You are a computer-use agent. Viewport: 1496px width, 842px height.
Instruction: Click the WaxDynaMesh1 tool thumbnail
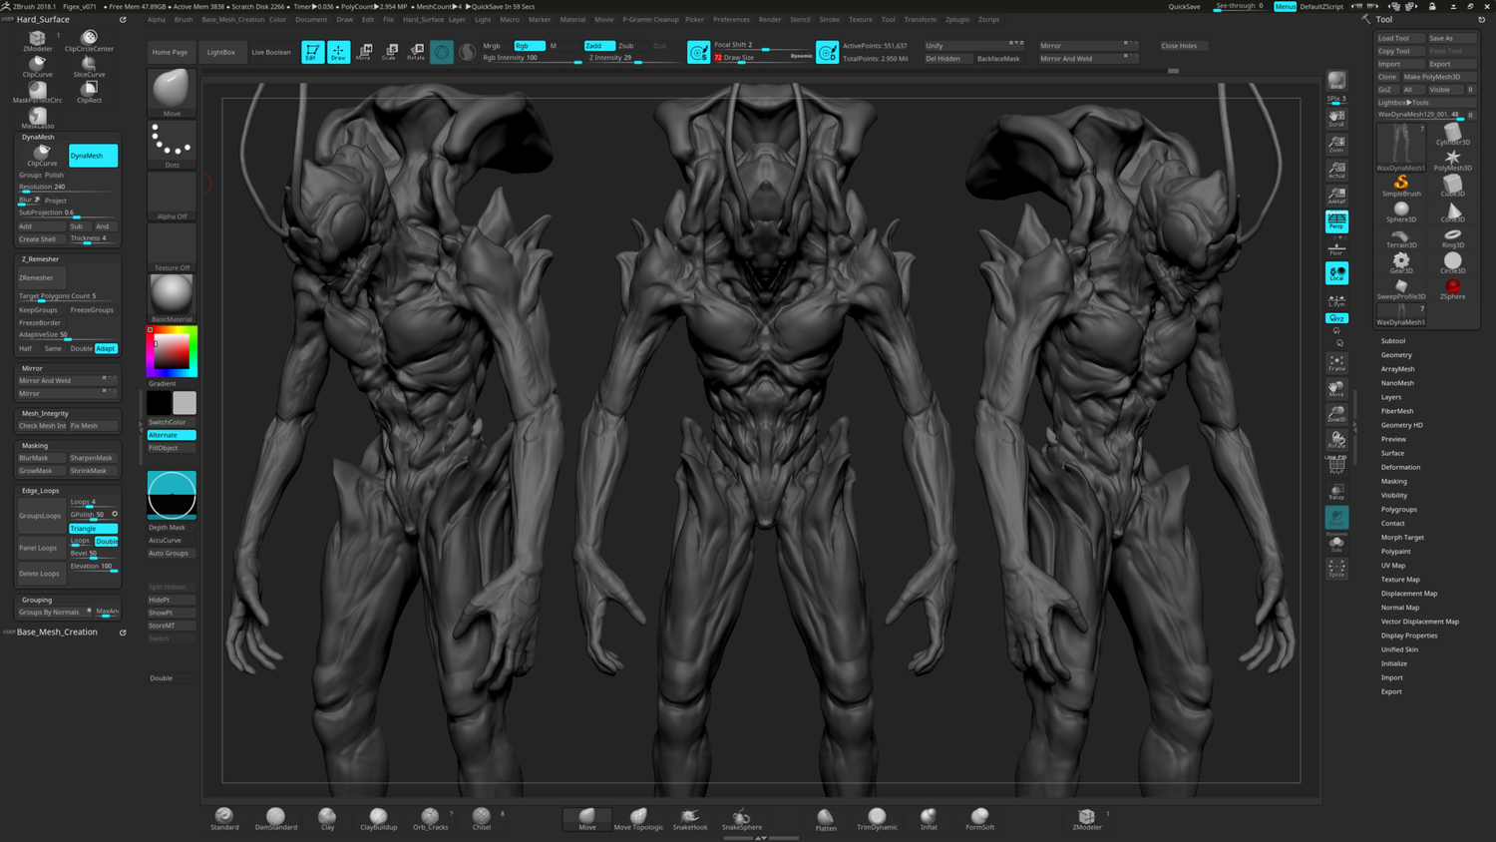(1401, 147)
